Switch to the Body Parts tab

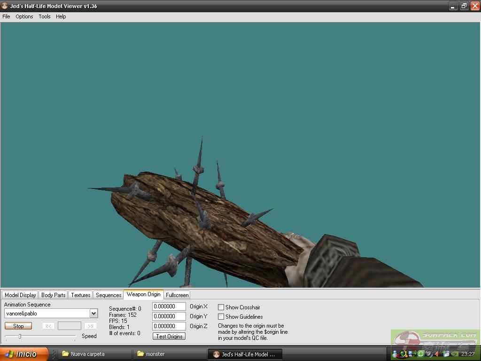click(x=54, y=295)
